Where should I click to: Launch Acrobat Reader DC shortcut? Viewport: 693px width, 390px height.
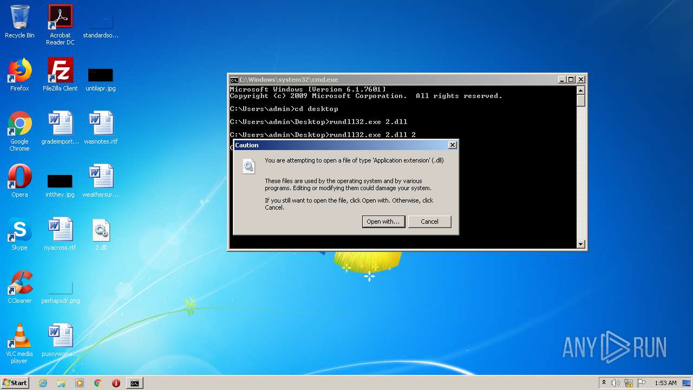click(x=60, y=25)
